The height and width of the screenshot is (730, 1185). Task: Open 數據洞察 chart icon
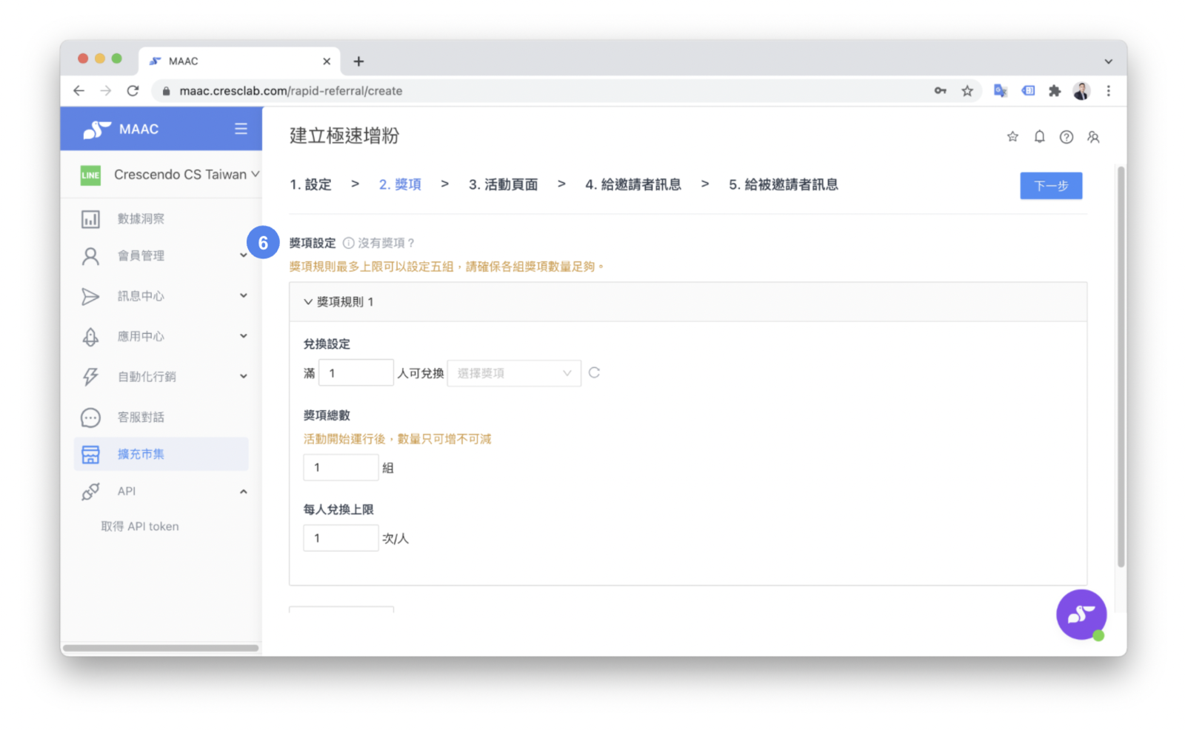click(90, 219)
